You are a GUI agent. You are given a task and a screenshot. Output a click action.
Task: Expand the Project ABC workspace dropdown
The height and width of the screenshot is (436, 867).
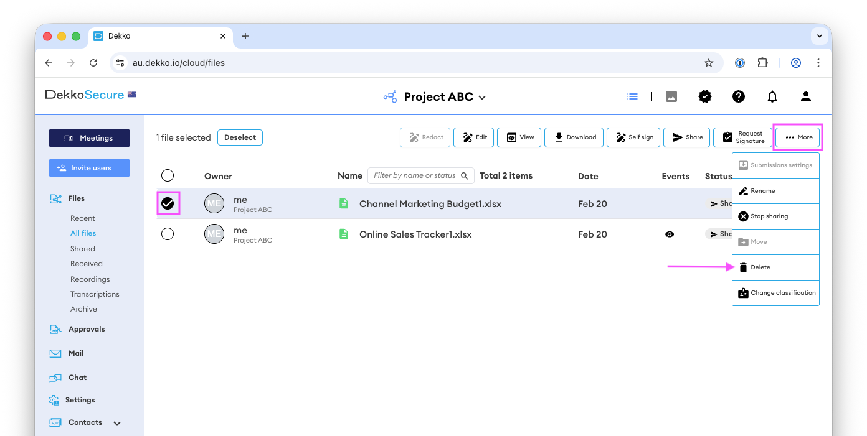pos(482,98)
